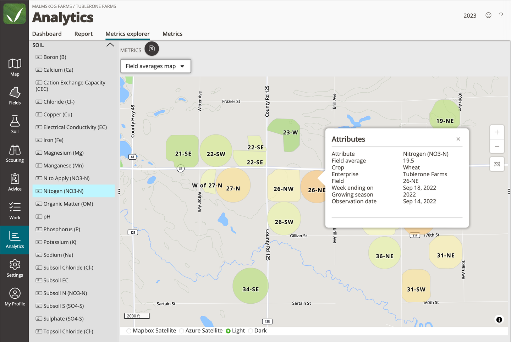
Task: Go to Scouting via the sidebar icon
Action: tap(15, 153)
